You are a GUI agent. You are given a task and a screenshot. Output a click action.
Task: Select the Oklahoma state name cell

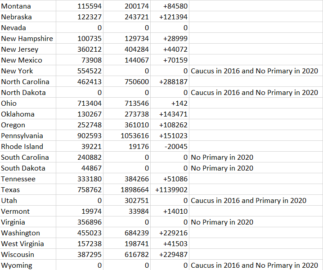pyautogui.click(x=28, y=114)
